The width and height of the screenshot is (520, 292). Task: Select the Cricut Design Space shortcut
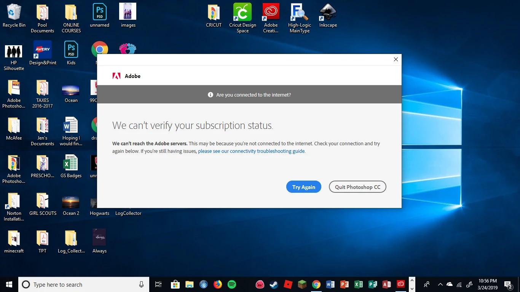[x=242, y=18]
